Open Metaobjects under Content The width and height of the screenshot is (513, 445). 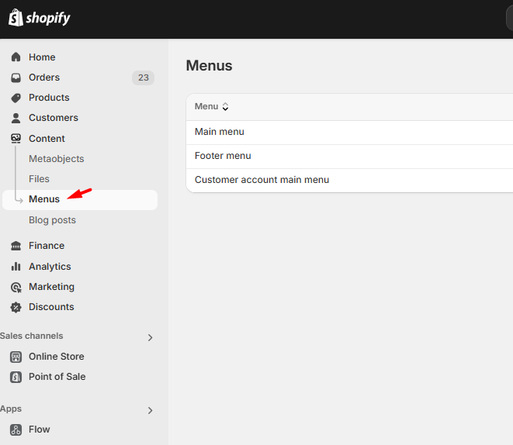tap(56, 159)
